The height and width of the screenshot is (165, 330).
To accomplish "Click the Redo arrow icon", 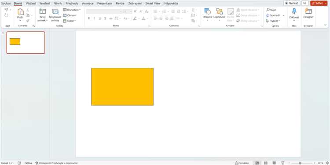I will click(6, 15).
